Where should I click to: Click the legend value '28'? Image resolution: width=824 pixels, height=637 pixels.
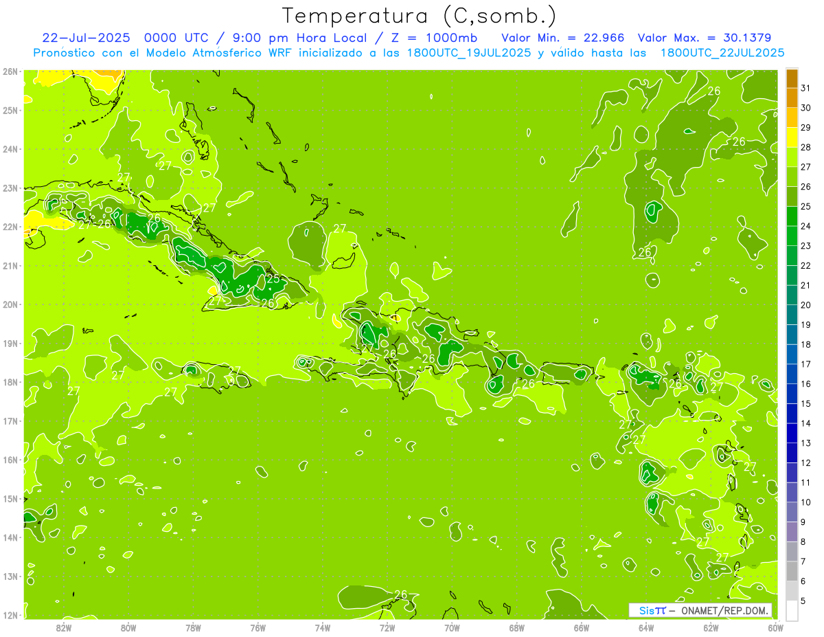coord(805,147)
